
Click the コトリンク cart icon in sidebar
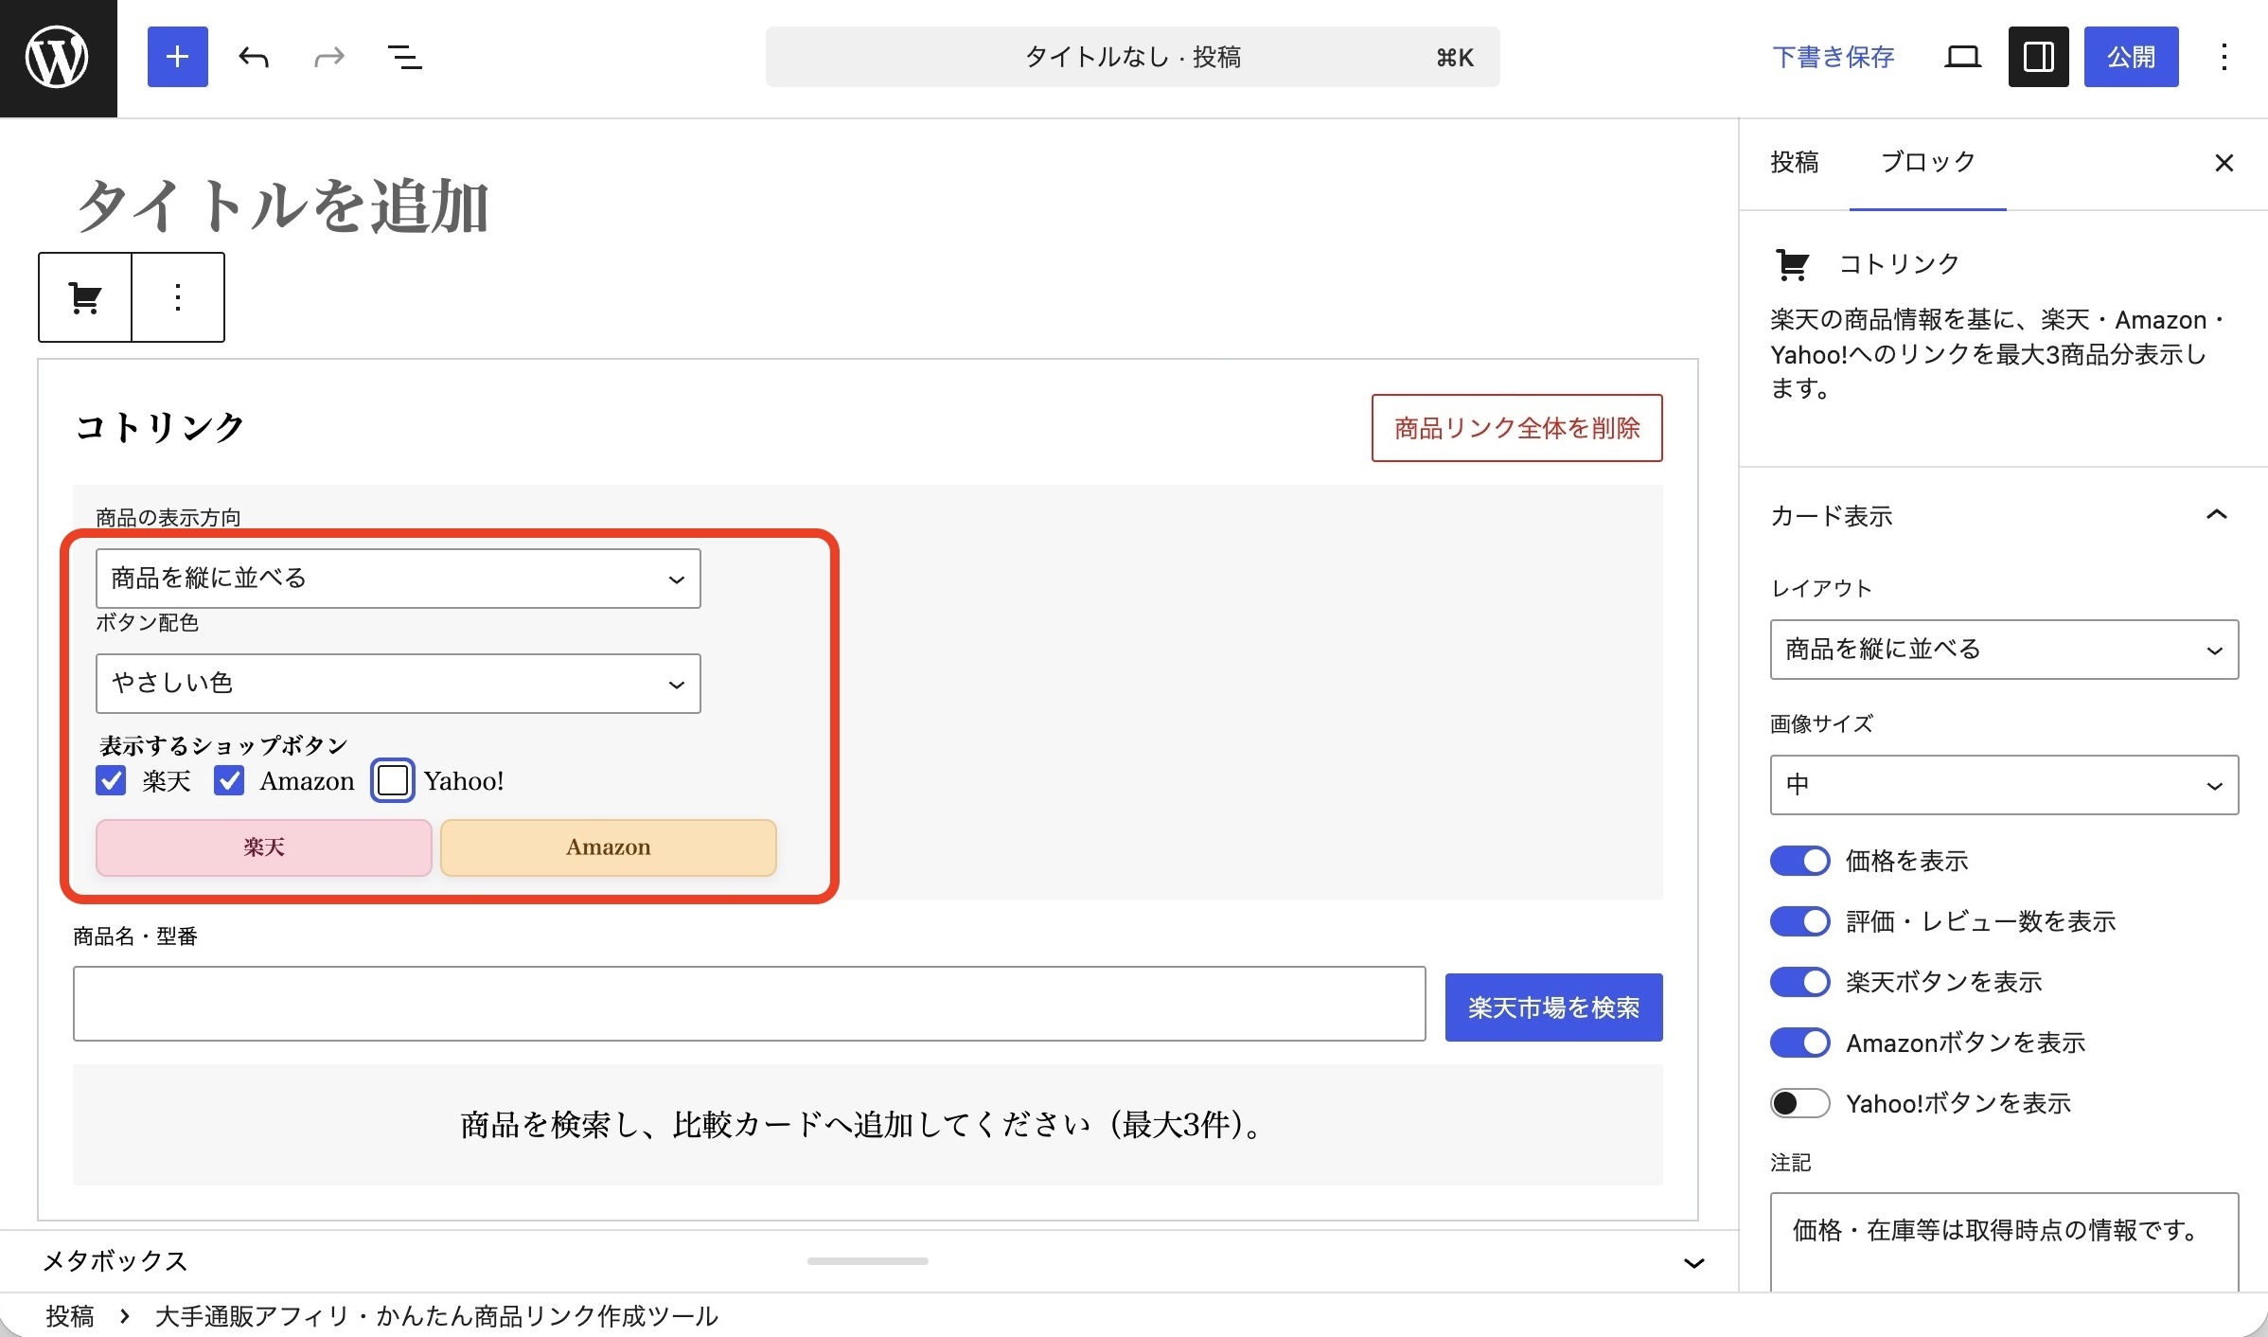1793,265
